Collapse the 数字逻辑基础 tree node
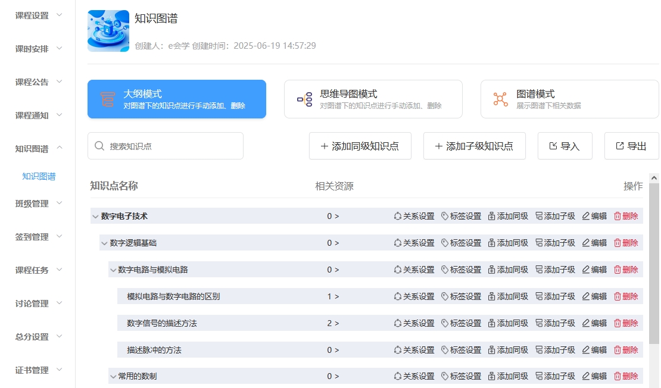Screen dimensions: 661x388 pyautogui.click(x=104, y=243)
